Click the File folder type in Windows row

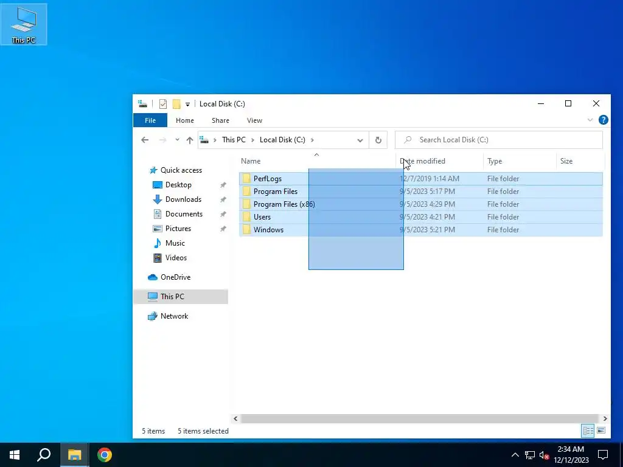pyautogui.click(x=503, y=229)
